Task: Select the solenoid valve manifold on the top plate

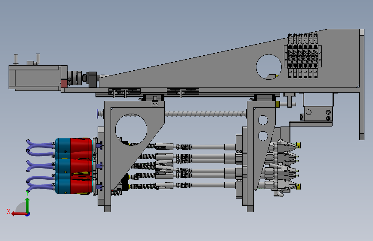Action: pos(303,56)
